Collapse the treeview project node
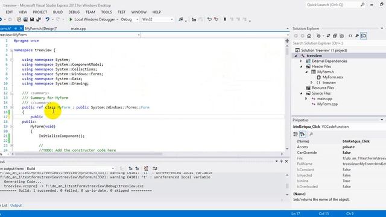This screenshot has height=217, width=386. [x=296, y=56]
